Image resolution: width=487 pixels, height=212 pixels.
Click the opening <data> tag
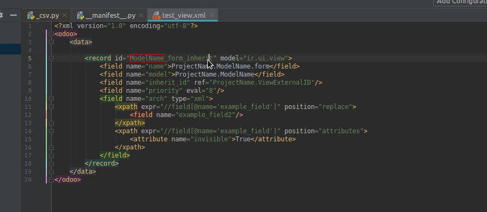point(81,42)
